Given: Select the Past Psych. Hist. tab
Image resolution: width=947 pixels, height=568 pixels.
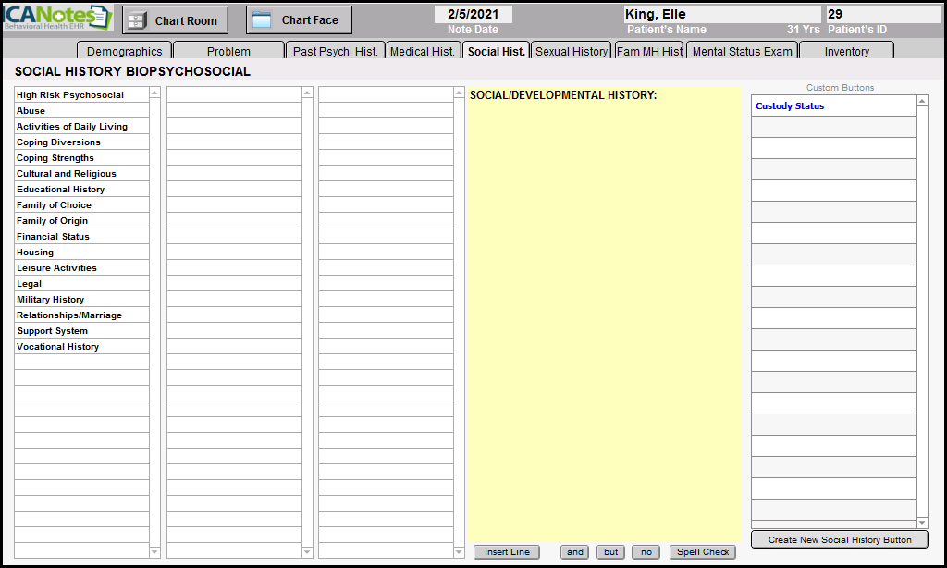Looking at the screenshot, I should [x=335, y=52].
